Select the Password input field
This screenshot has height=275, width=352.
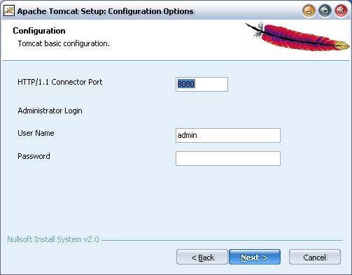(x=228, y=158)
